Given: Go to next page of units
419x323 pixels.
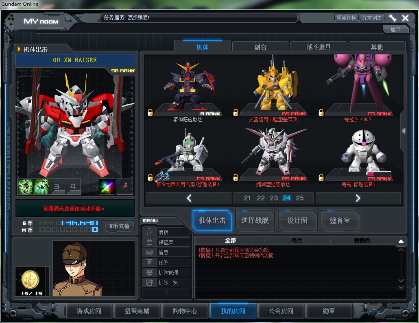Looking at the screenshot, I should pyautogui.click(x=358, y=198).
